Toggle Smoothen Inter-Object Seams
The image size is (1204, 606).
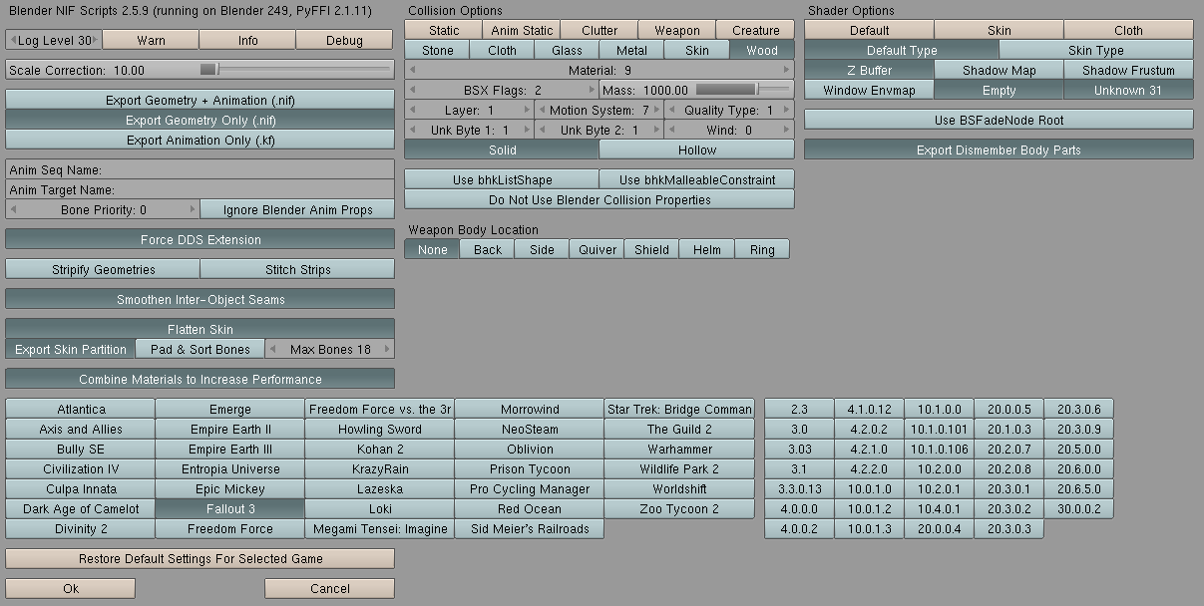[200, 299]
